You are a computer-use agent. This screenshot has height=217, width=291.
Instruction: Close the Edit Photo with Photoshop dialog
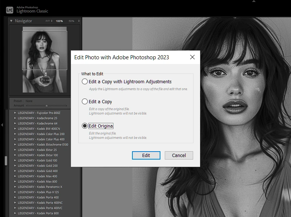tap(192, 57)
